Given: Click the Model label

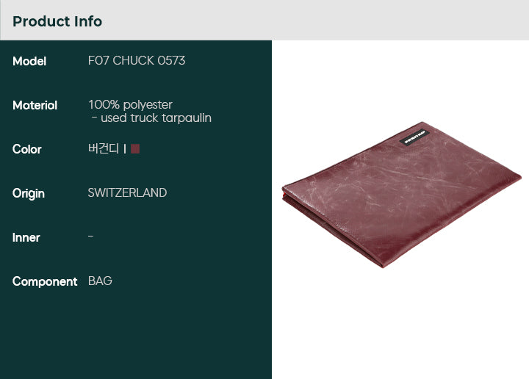Looking at the screenshot, I should 29,62.
